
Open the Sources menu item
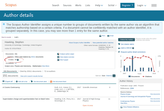[67, 5]
